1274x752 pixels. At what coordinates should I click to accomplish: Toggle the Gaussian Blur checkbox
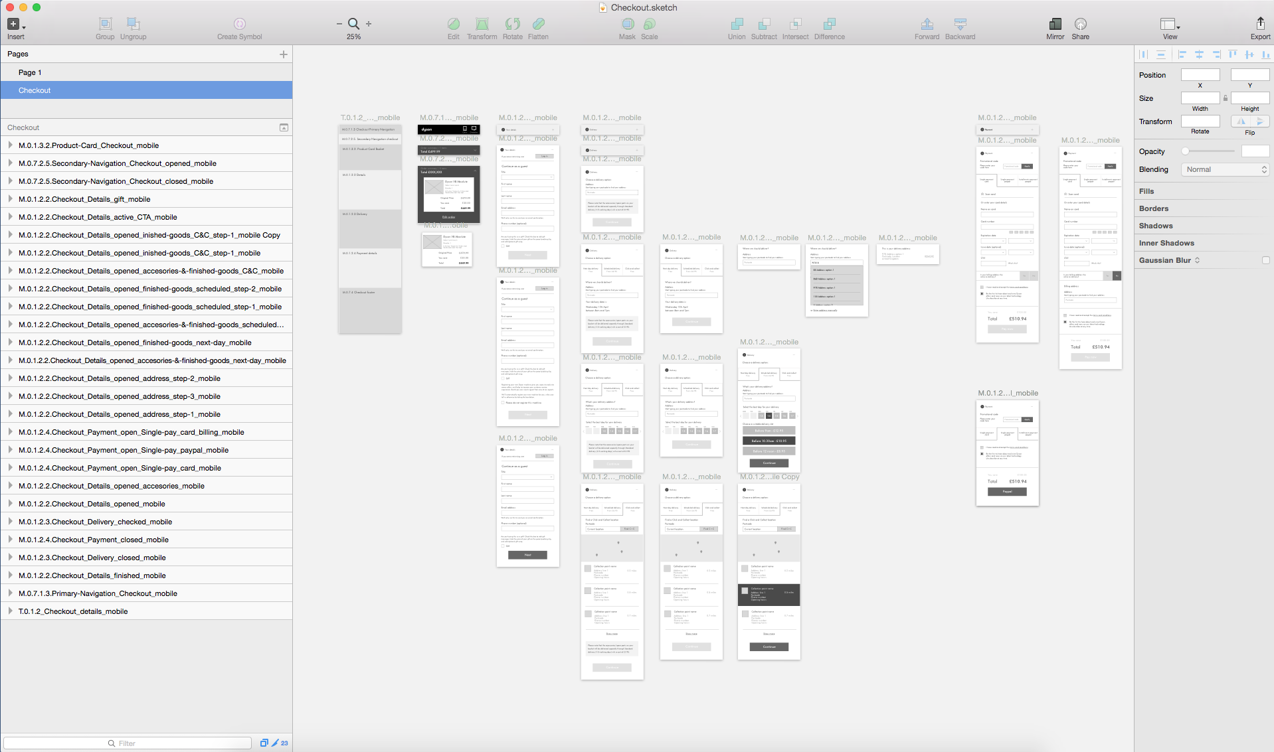[1265, 260]
